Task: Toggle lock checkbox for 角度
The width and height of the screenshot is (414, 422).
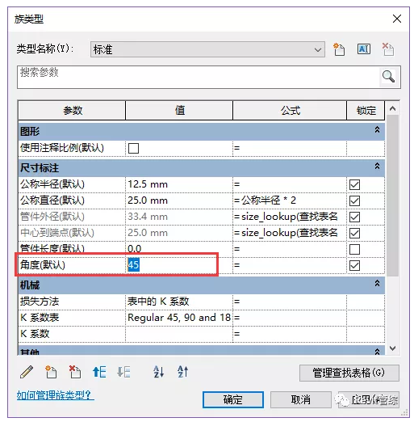Action: click(354, 265)
